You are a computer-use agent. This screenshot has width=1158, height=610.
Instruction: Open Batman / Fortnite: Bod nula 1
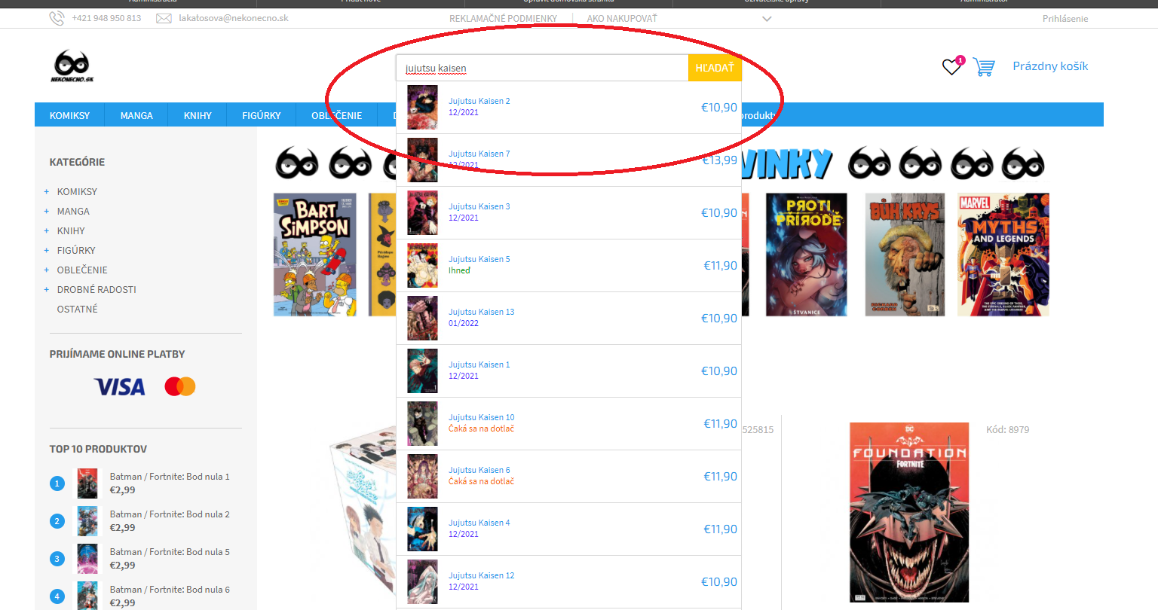click(170, 477)
